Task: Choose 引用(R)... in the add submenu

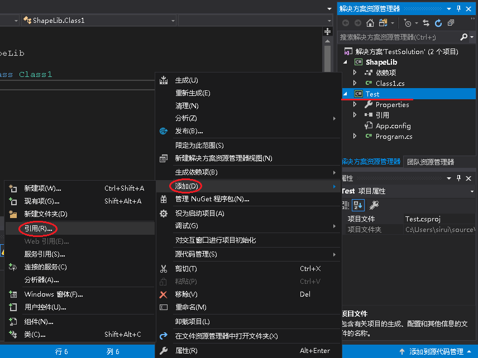Action: tap(80, 228)
